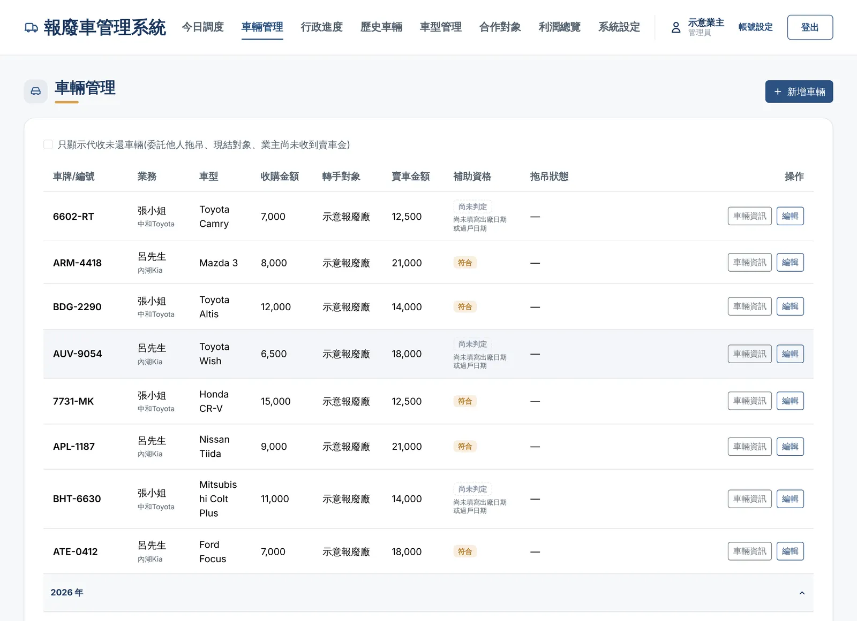Open 車輛資訊 for ATE-0412
857x621 pixels.
[749, 551]
